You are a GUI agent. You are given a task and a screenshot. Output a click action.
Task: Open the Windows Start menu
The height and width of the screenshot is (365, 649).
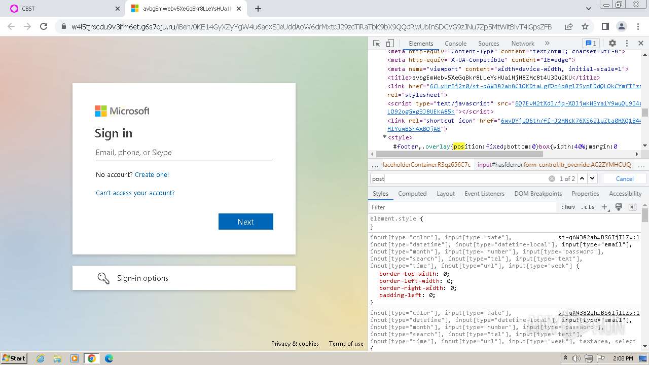click(x=14, y=358)
